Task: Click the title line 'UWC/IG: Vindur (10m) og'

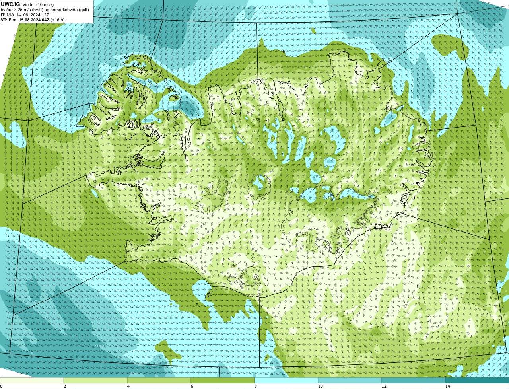Action: pyautogui.click(x=27, y=4)
